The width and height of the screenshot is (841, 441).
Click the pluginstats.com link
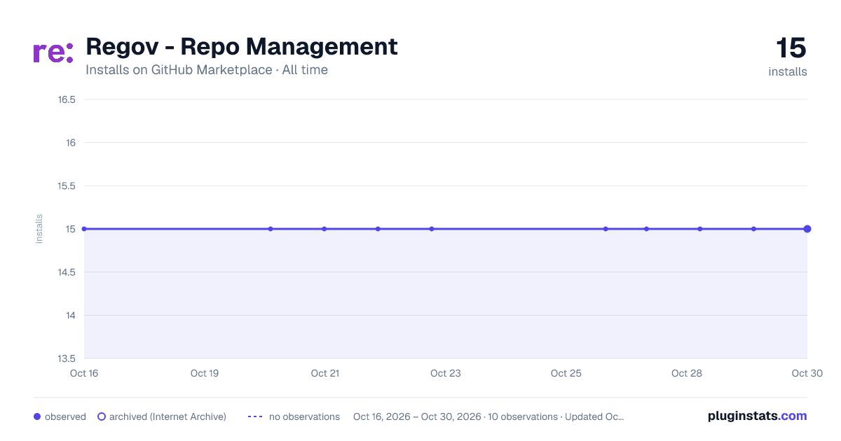[x=758, y=416]
